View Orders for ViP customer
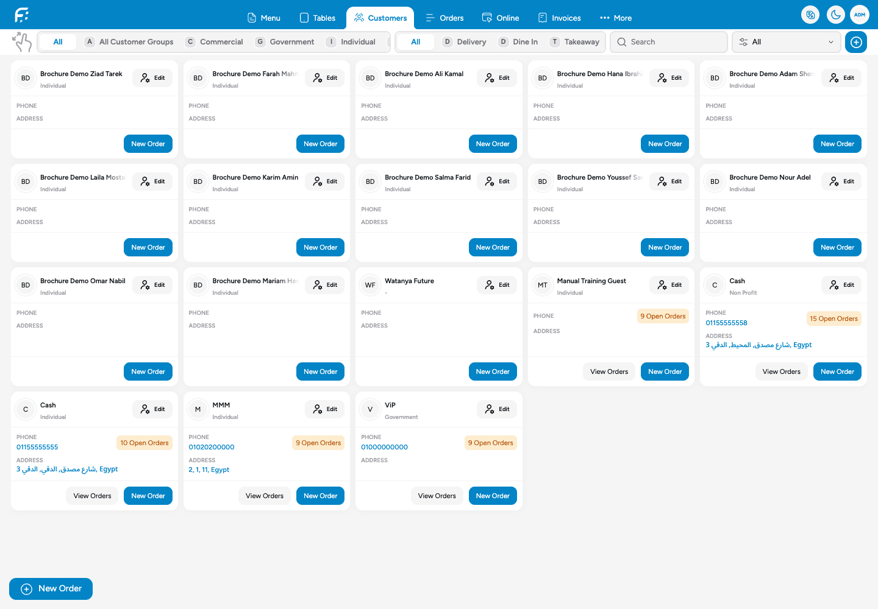The width and height of the screenshot is (878, 609). tap(437, 496)
